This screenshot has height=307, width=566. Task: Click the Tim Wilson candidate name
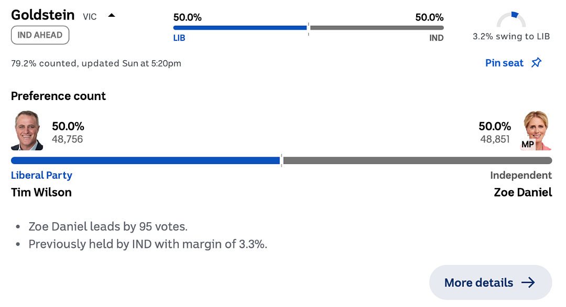click(41, 192)
